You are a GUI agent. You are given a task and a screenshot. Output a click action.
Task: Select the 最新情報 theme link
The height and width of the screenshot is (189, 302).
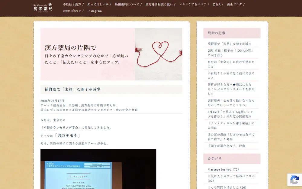click(x=59, y=105)
